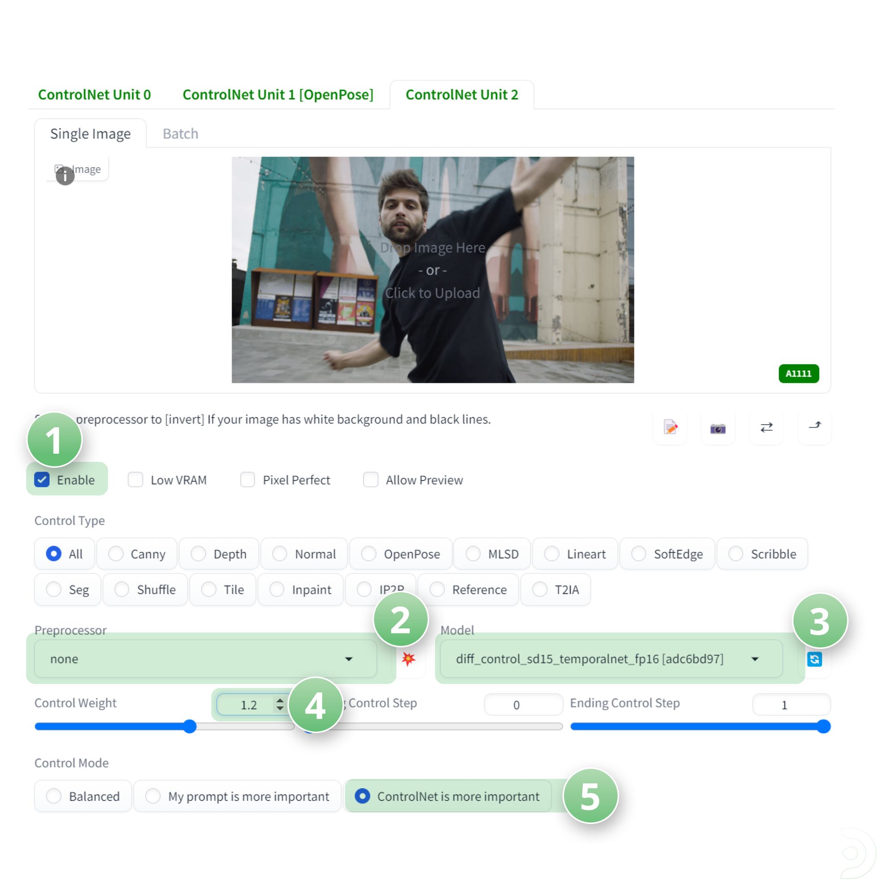Click the info icon near Image label

(65, 176)
